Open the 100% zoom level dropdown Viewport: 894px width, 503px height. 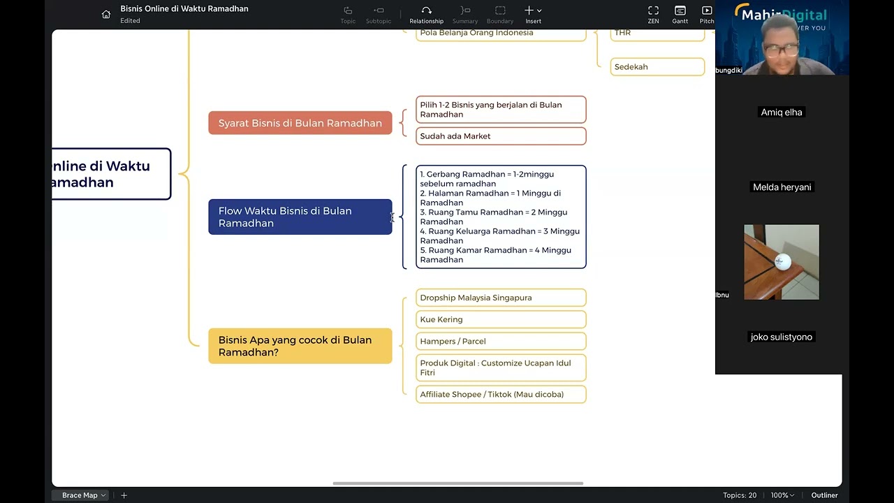(x=782, y=495)
